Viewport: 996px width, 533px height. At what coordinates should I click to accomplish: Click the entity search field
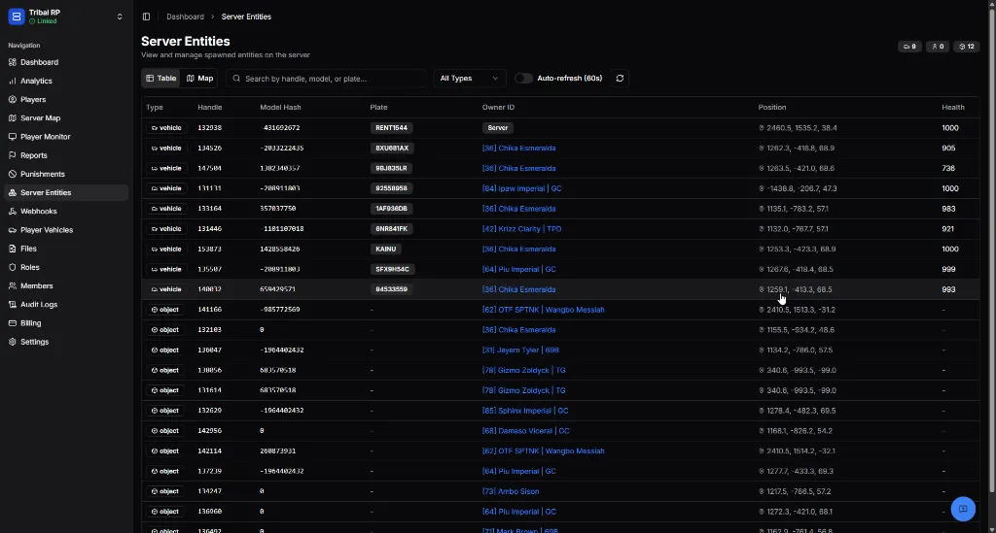pyautogui.click(x=326, y=79)
